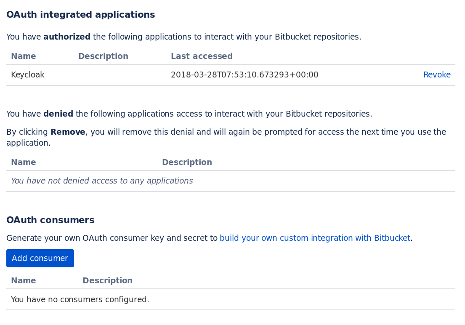This screenshot has height=325, width=465.
Task: Click the Name column header in authorized table
Action: pyautogui.click(x=23, y=56)
